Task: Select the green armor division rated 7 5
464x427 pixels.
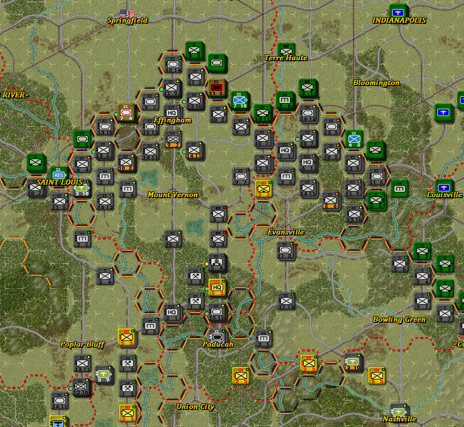Action: 82,139
